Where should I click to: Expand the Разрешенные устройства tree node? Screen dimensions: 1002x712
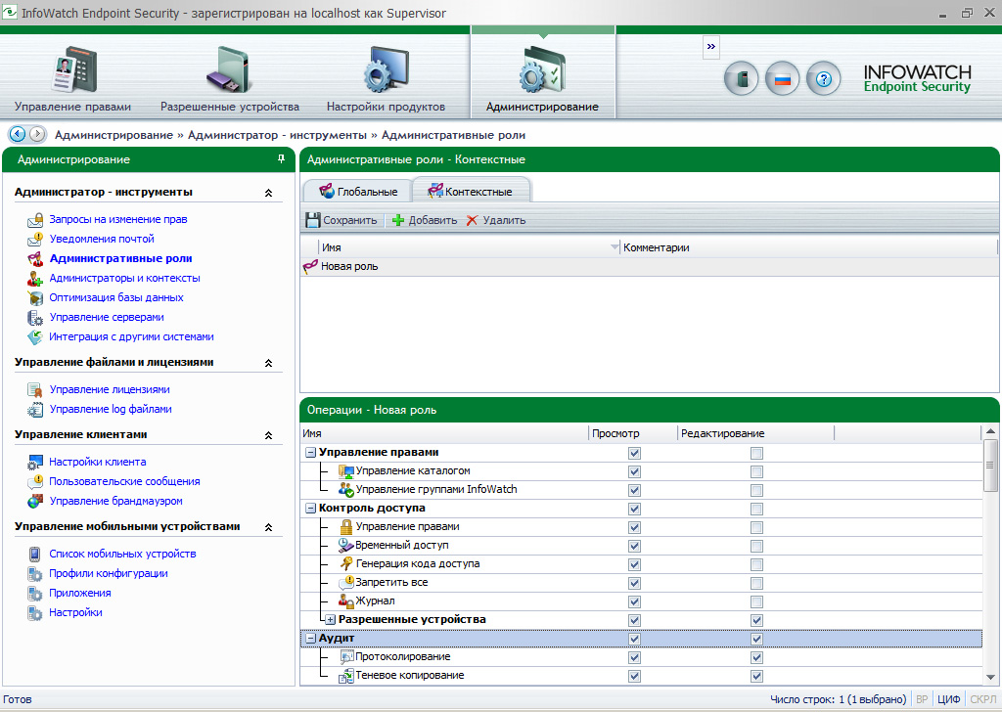point(330,620)
